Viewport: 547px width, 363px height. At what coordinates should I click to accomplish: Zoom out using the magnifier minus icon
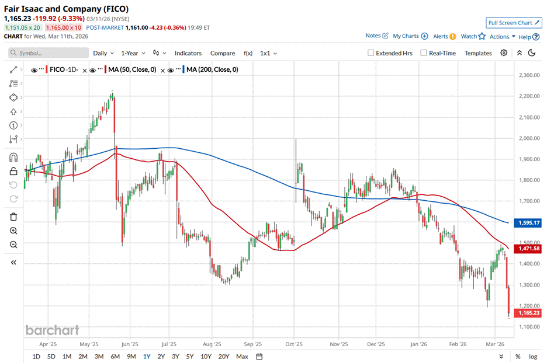tap(13, 245)
